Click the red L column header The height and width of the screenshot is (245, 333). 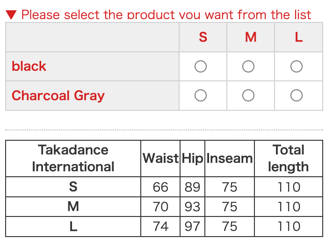pos(299,37)
